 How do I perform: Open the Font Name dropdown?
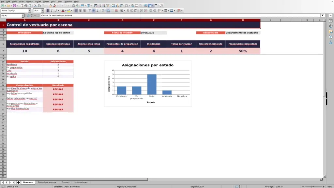(30, 11)
